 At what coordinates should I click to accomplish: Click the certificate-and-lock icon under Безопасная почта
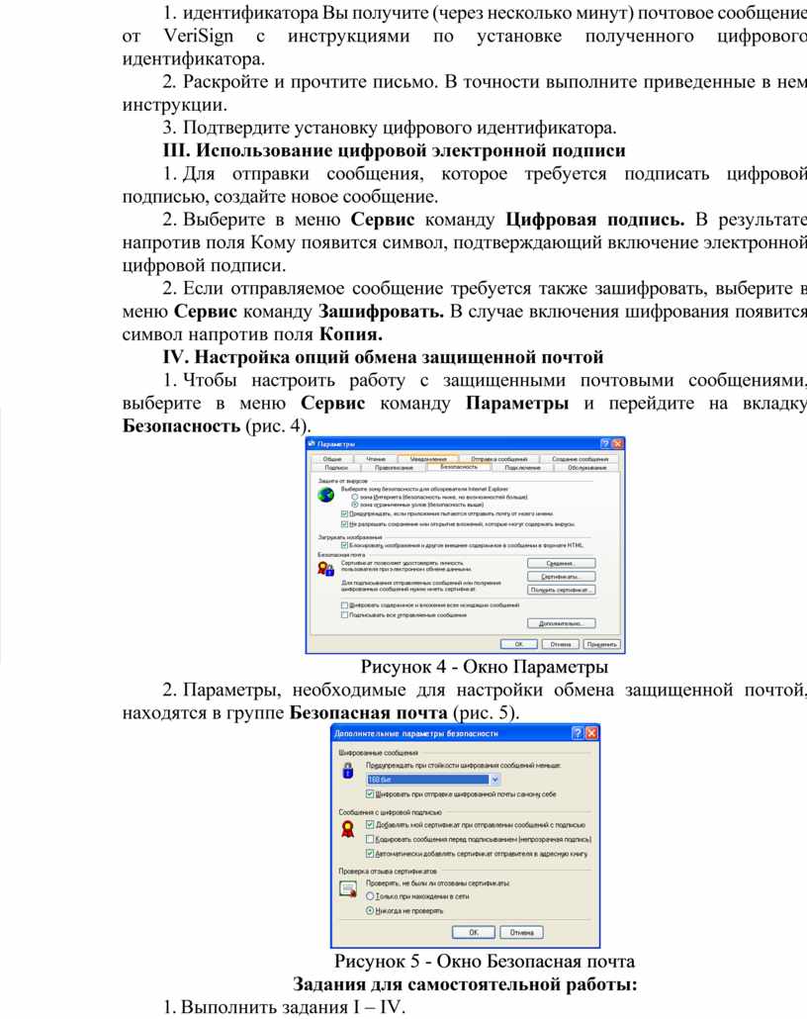(325, 569)
